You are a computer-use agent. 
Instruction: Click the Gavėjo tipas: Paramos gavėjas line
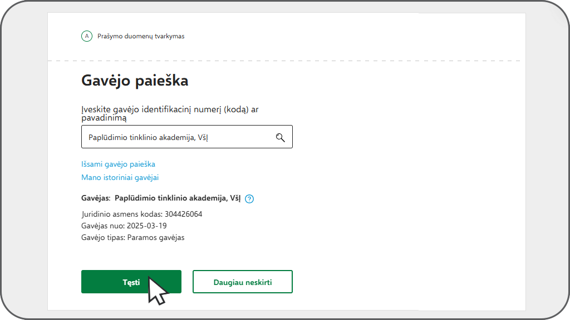point(132,238)
